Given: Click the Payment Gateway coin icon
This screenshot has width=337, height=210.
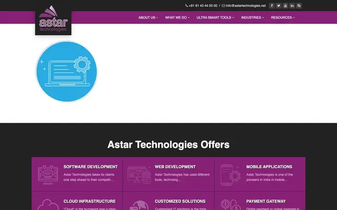Looking at the screenshot, I should tap(231, 205).
